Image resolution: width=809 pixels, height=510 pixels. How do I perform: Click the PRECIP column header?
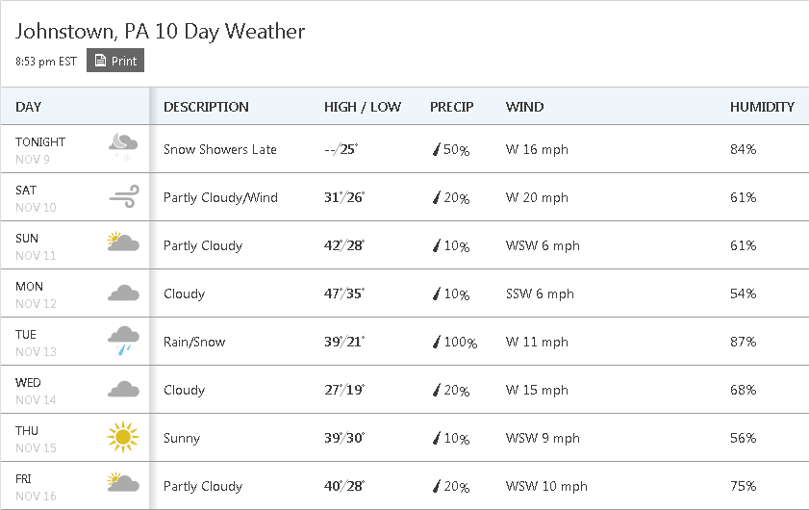click(x=451, y=107)
